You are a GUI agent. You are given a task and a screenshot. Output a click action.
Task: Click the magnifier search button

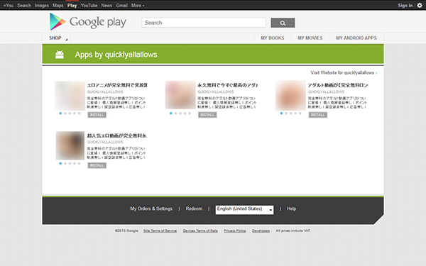pyautogui.click(x=283, y=23)
